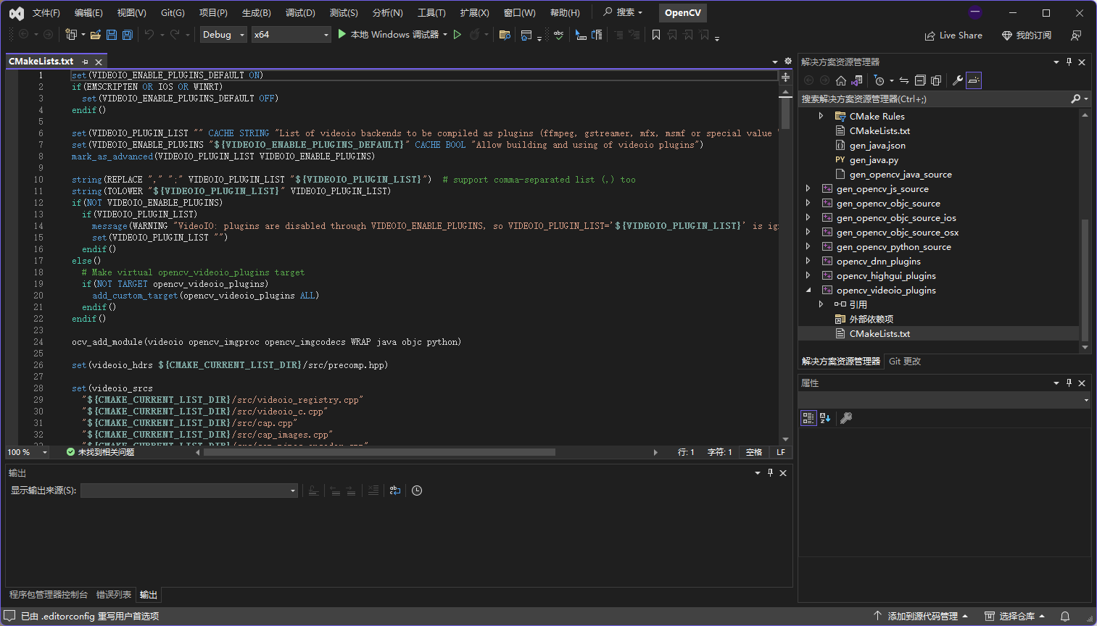Click the Solution Explorer search field
The height and width of the screenshot is (626, 1097).
[933, 99]
